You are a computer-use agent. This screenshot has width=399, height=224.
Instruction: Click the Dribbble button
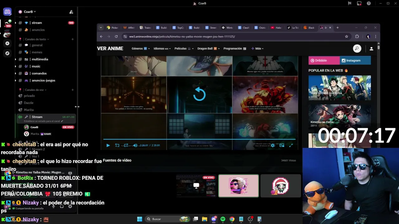[324, 60]
